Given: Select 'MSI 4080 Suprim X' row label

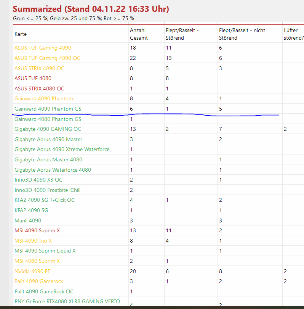Looking at the screenshot, I should (37, 261).
